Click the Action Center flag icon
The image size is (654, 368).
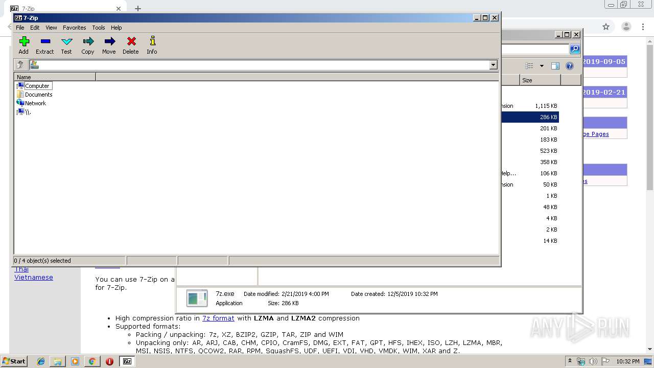point(605,361)
